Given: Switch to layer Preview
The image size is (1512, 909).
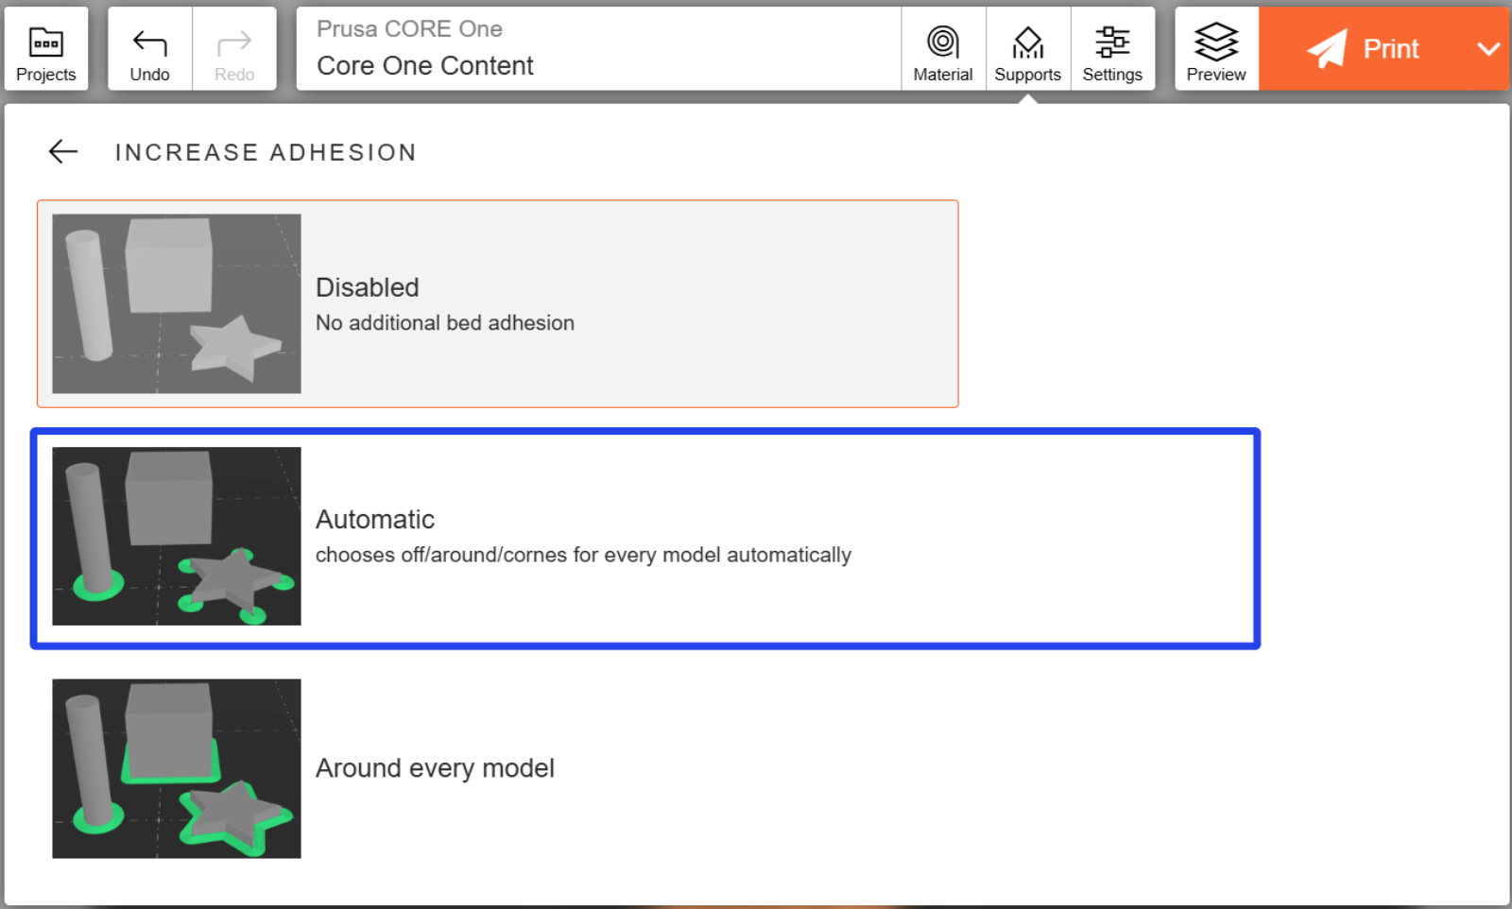Looking at the screenshot, I should 1216,49.
